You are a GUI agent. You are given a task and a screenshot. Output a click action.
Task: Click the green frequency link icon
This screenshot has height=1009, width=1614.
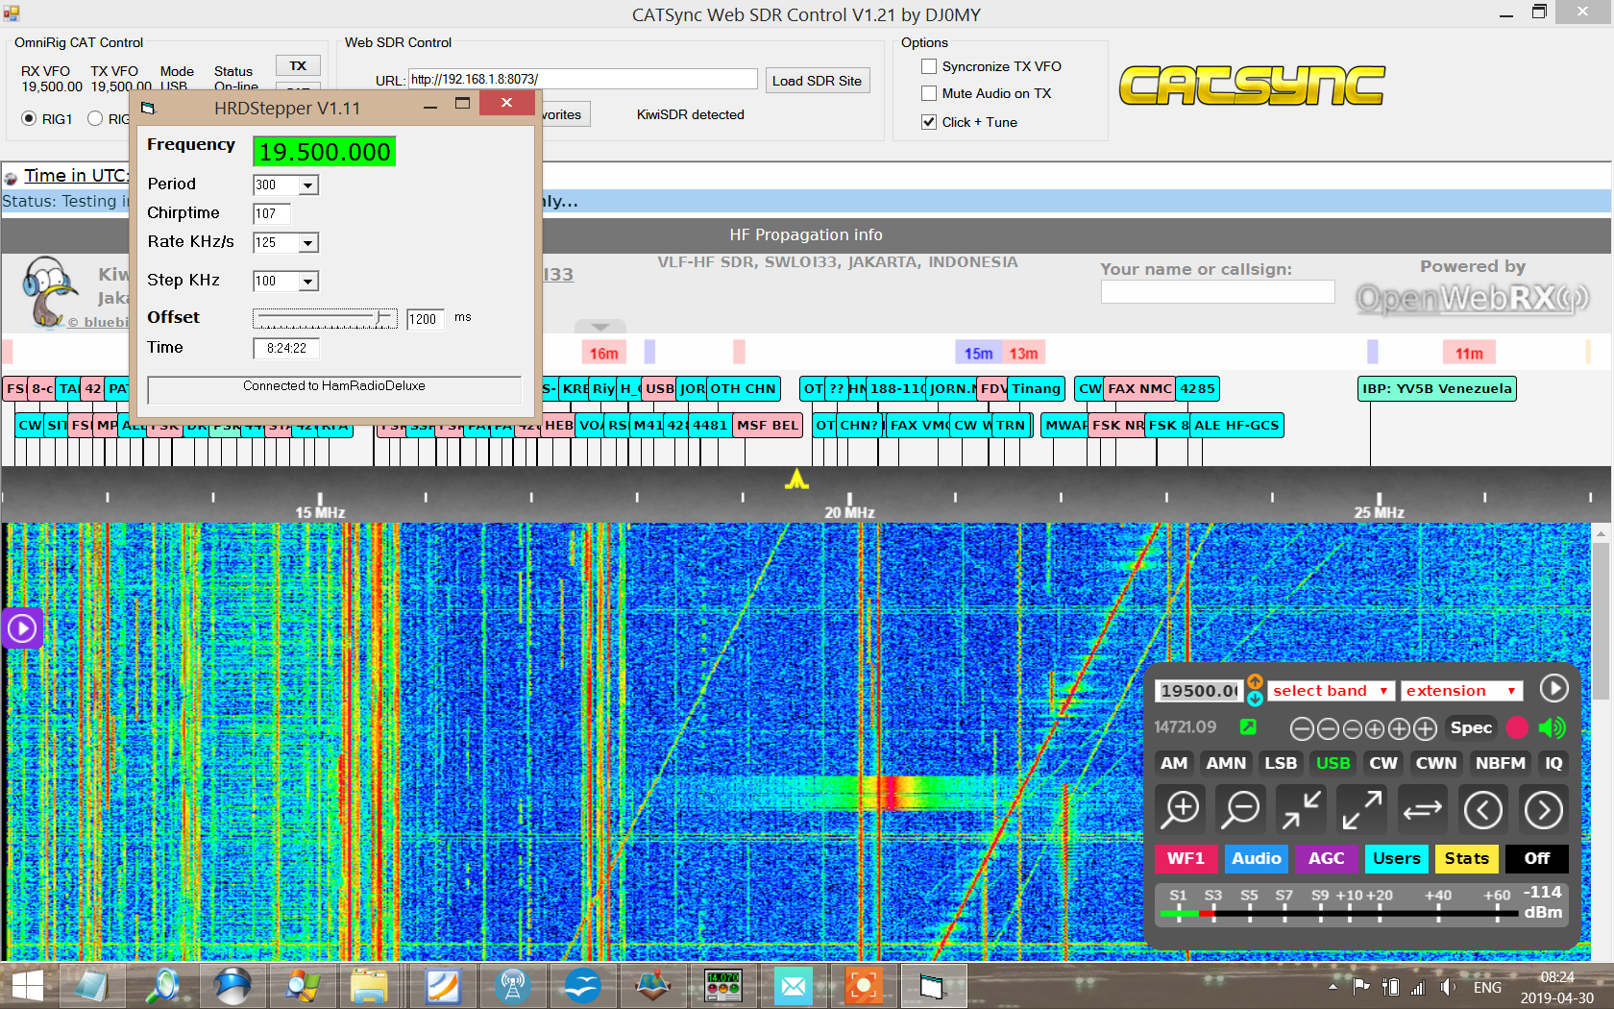1248,727
